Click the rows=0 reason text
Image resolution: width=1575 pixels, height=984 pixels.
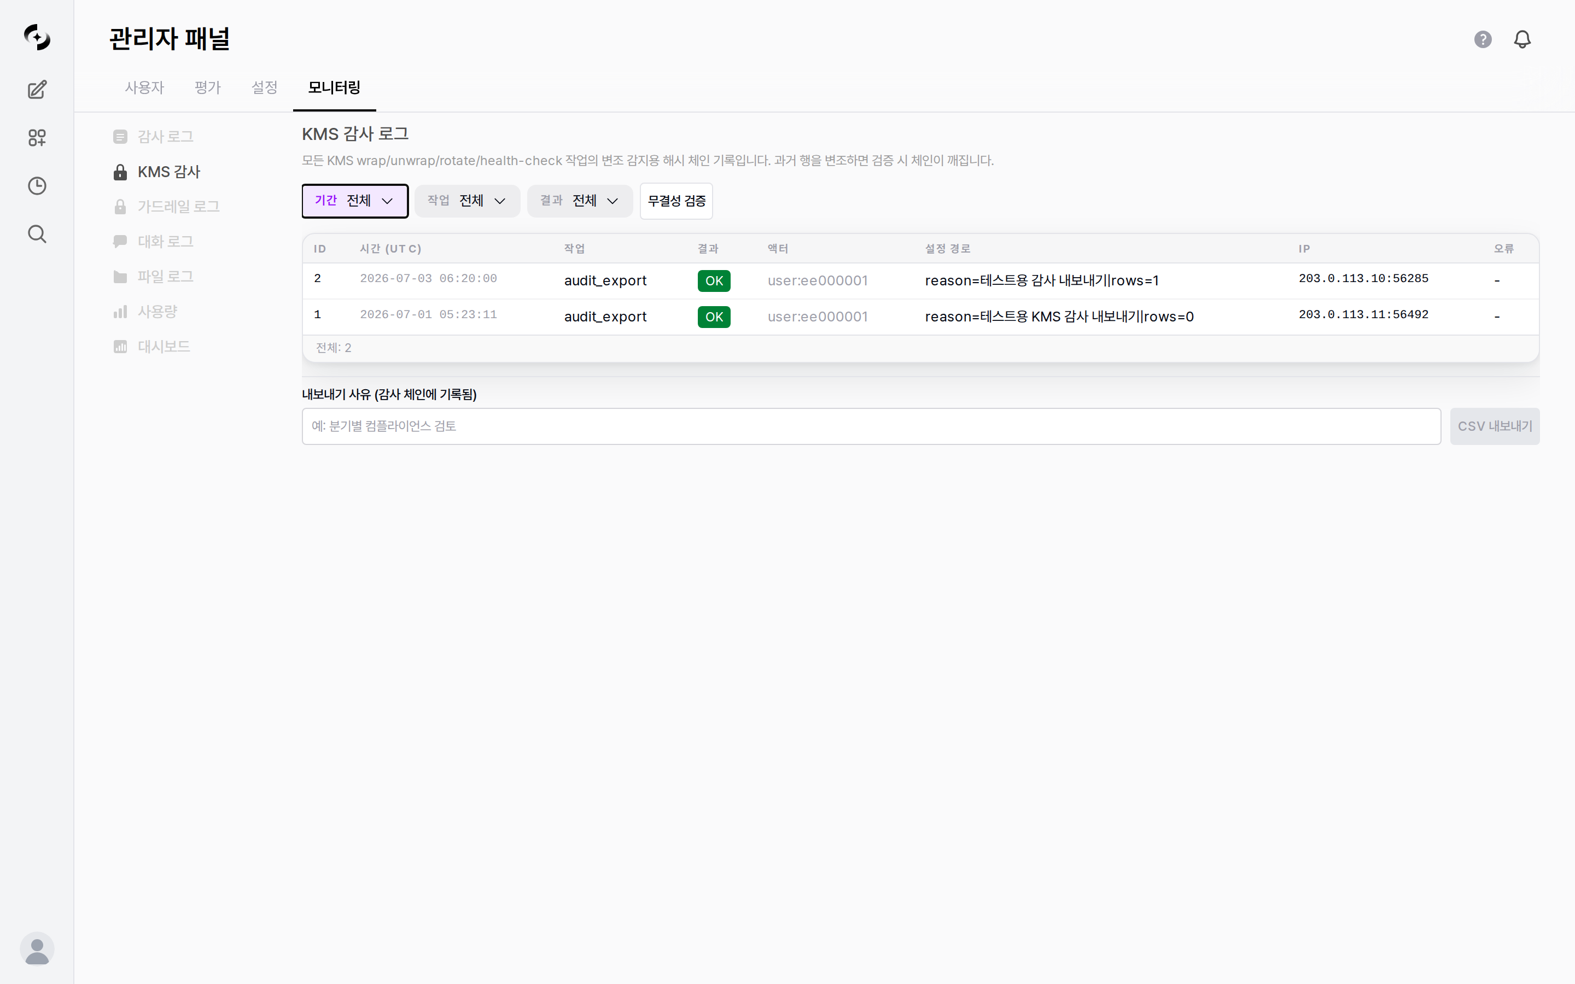click(1059, 317)
